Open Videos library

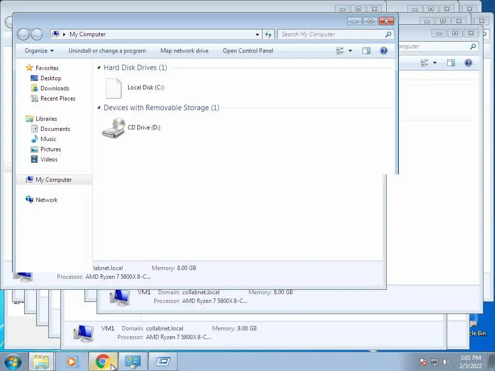[x=49, y=159]
